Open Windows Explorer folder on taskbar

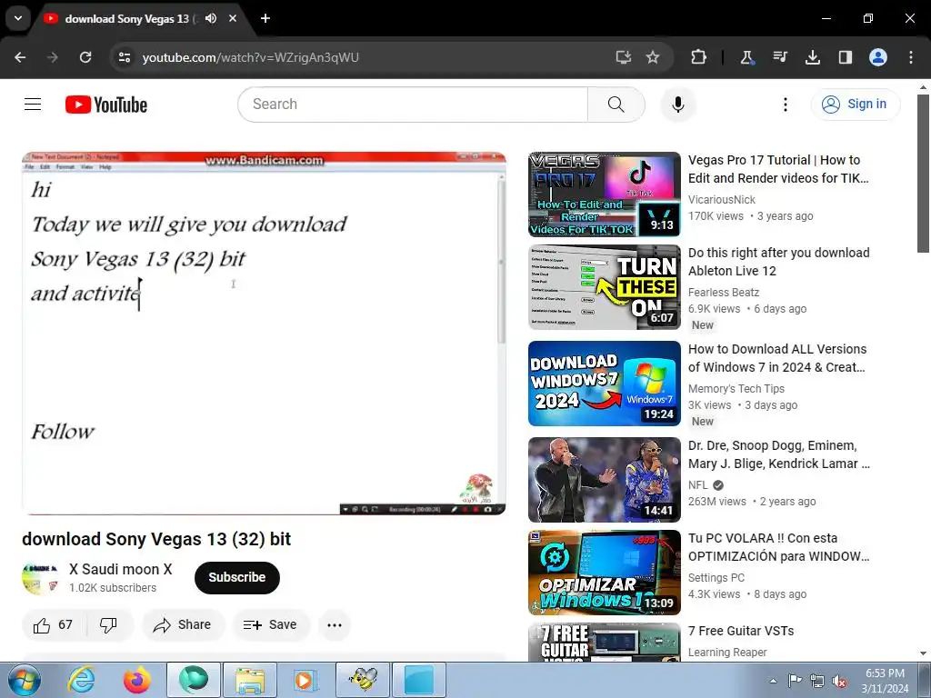250,680
